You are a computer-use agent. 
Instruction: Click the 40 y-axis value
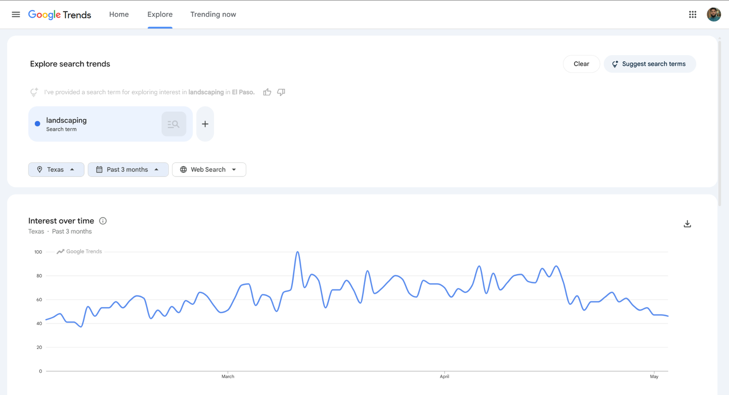click(39, 324)
